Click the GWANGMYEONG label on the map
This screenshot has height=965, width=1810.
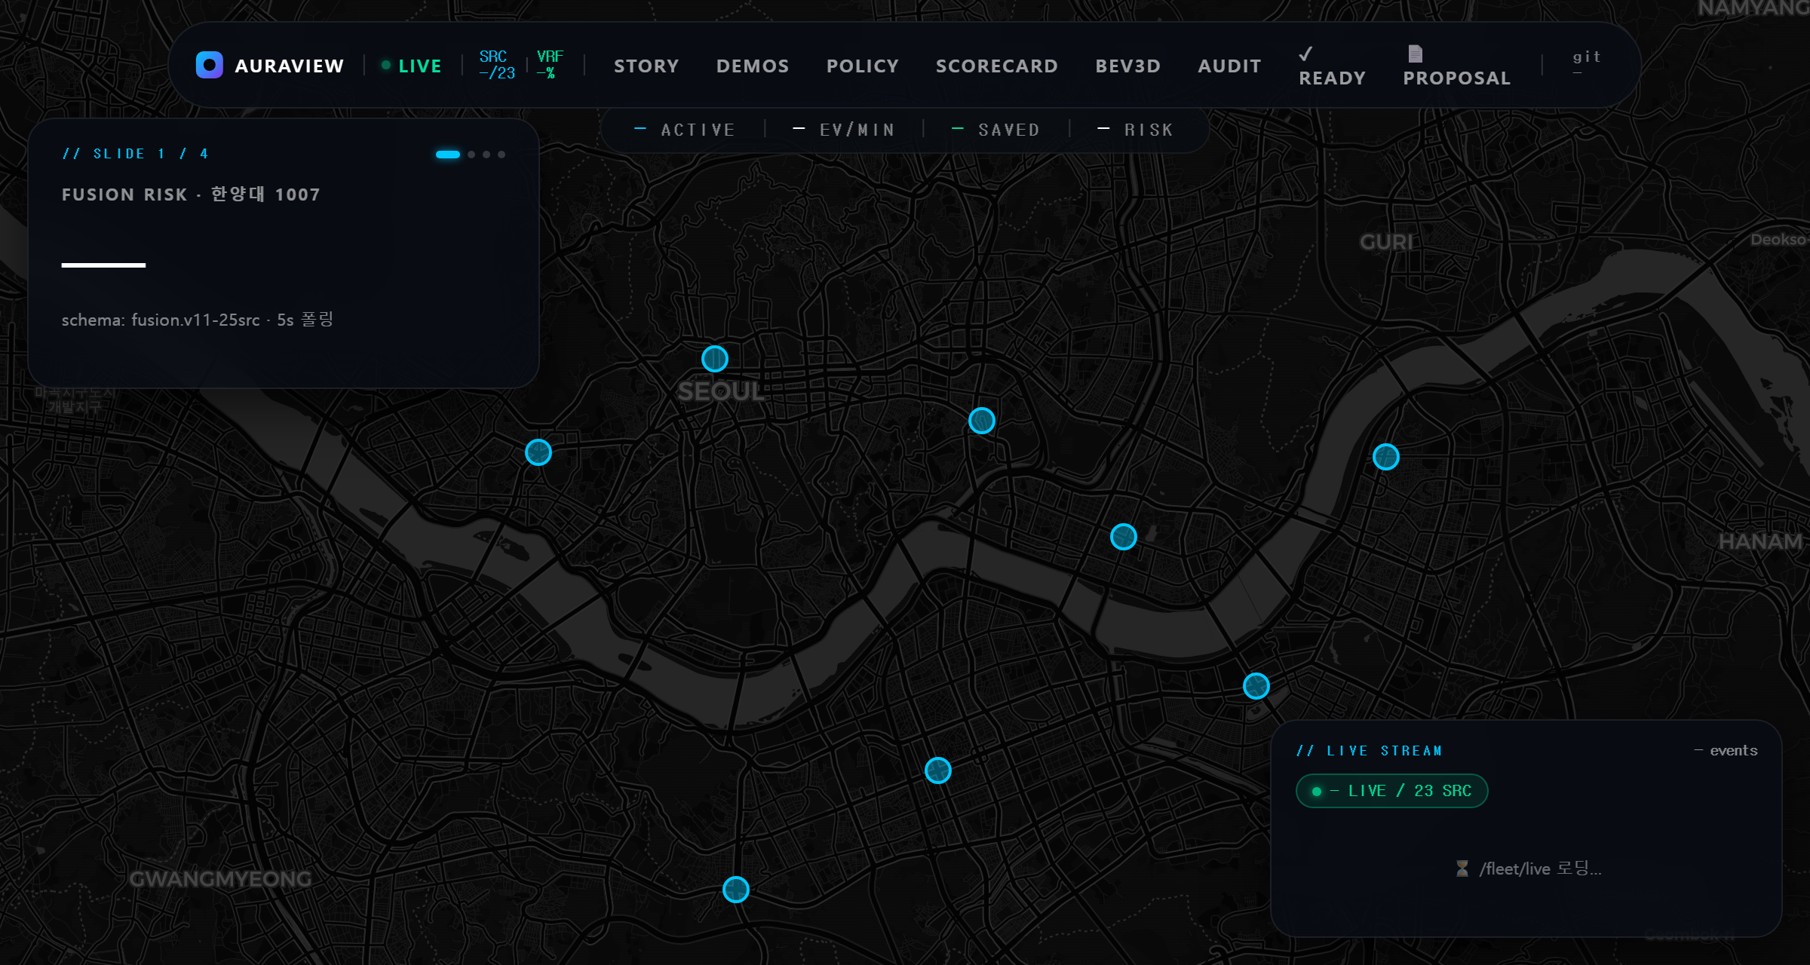click(x=220, y=879)
